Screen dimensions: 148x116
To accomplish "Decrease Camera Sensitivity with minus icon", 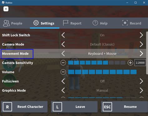I will (63, 63).
